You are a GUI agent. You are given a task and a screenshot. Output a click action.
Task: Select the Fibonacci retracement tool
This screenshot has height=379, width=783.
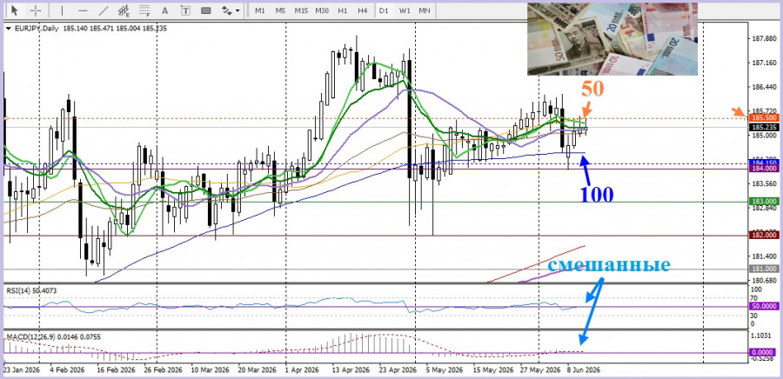pyautogui.click(x=144, y=10)
